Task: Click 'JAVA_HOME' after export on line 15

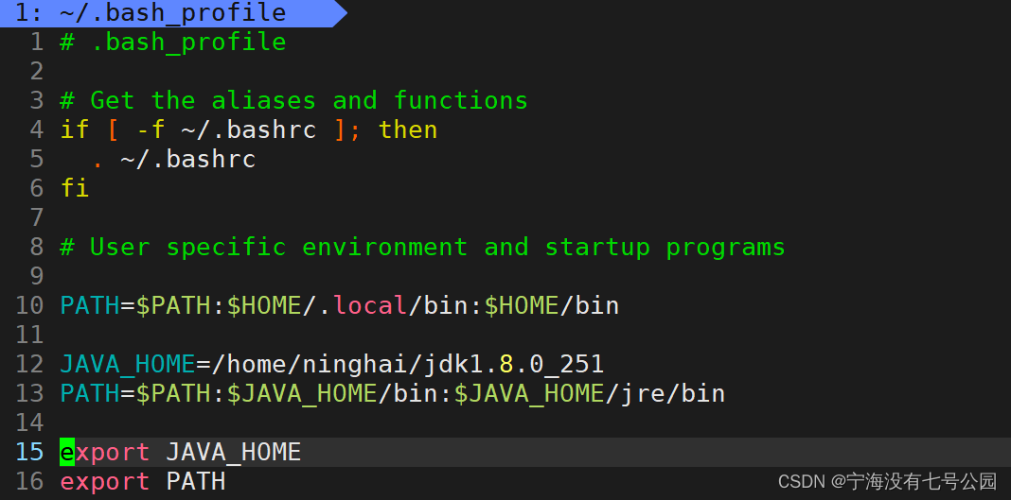Action: coord(234,453)
